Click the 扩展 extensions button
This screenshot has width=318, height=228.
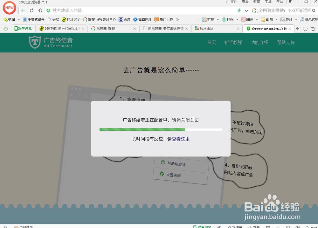[208, 19]
